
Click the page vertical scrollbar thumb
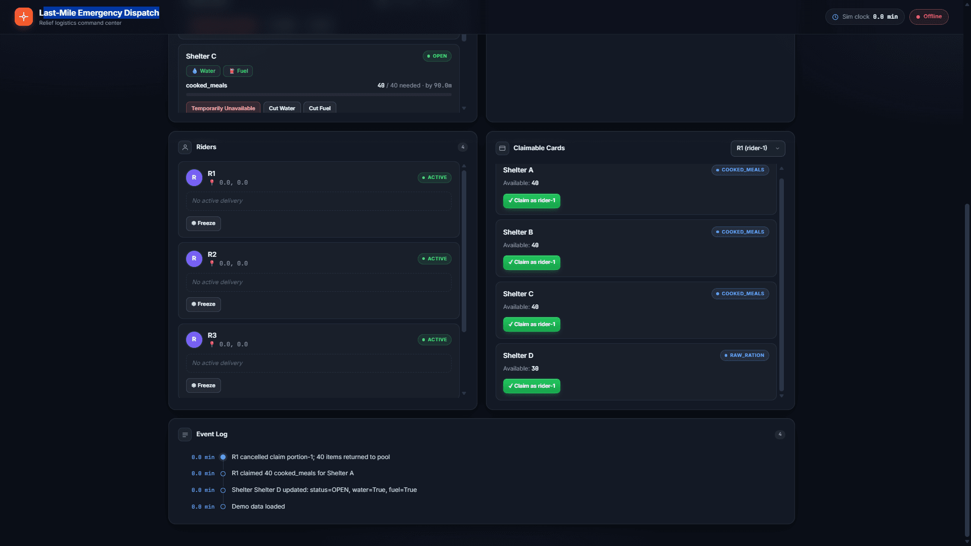coord(967,370)
